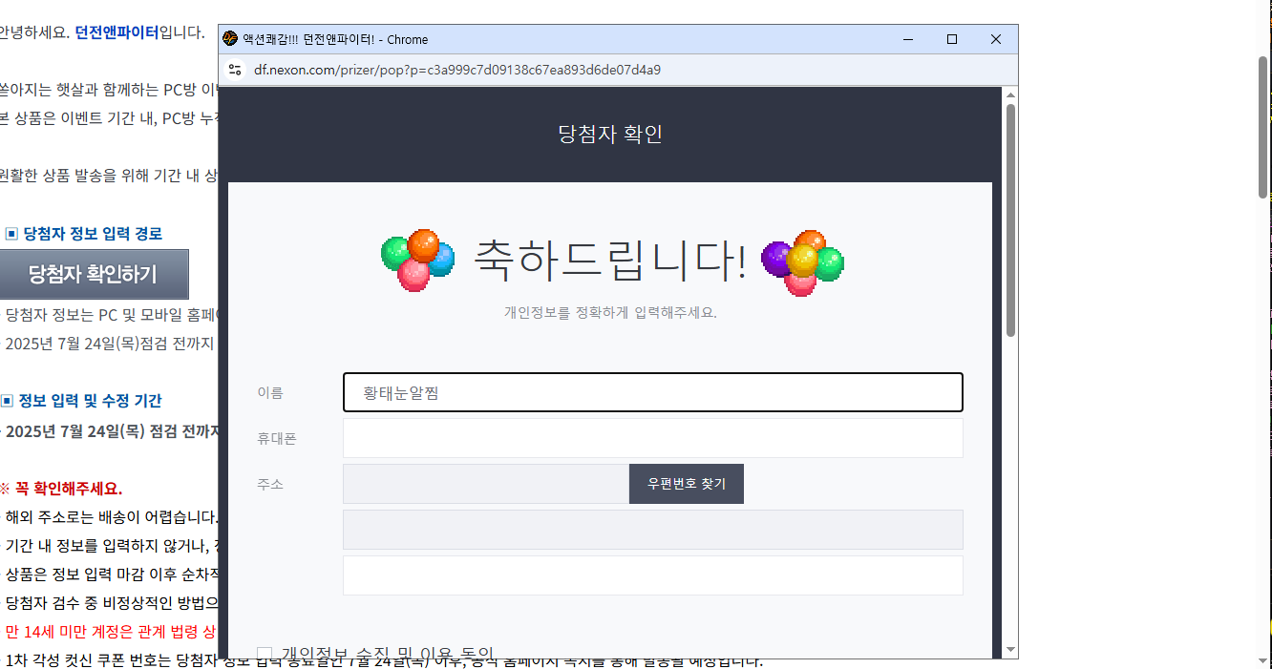
Task: Minimize the 던전앤파이터 Chrome popup window
Action: (x=907, y=39)
